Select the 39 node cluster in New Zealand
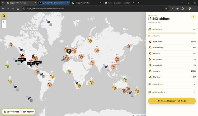Image resolution: width=198 pixels, height=116 pixels. tap(137, 91)
